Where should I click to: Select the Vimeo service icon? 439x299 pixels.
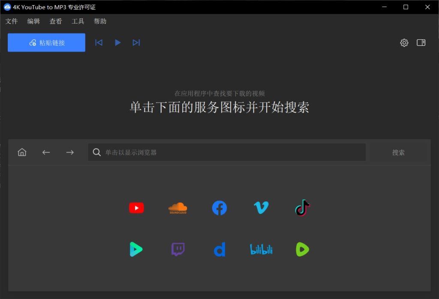click(x=261, y=208)
